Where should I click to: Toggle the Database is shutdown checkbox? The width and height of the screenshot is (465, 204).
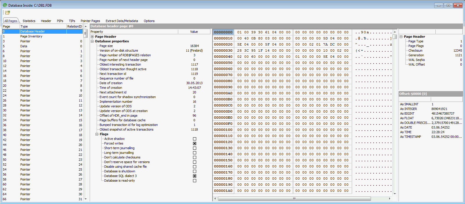(x=194, y=171)
